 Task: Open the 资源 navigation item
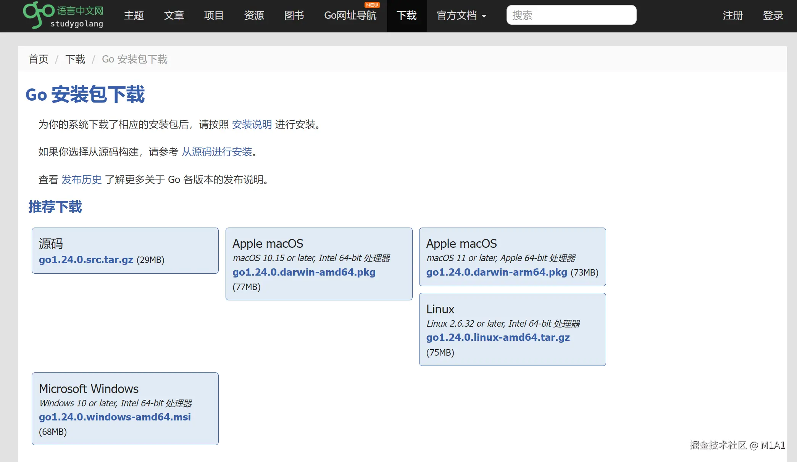(254, 16)
